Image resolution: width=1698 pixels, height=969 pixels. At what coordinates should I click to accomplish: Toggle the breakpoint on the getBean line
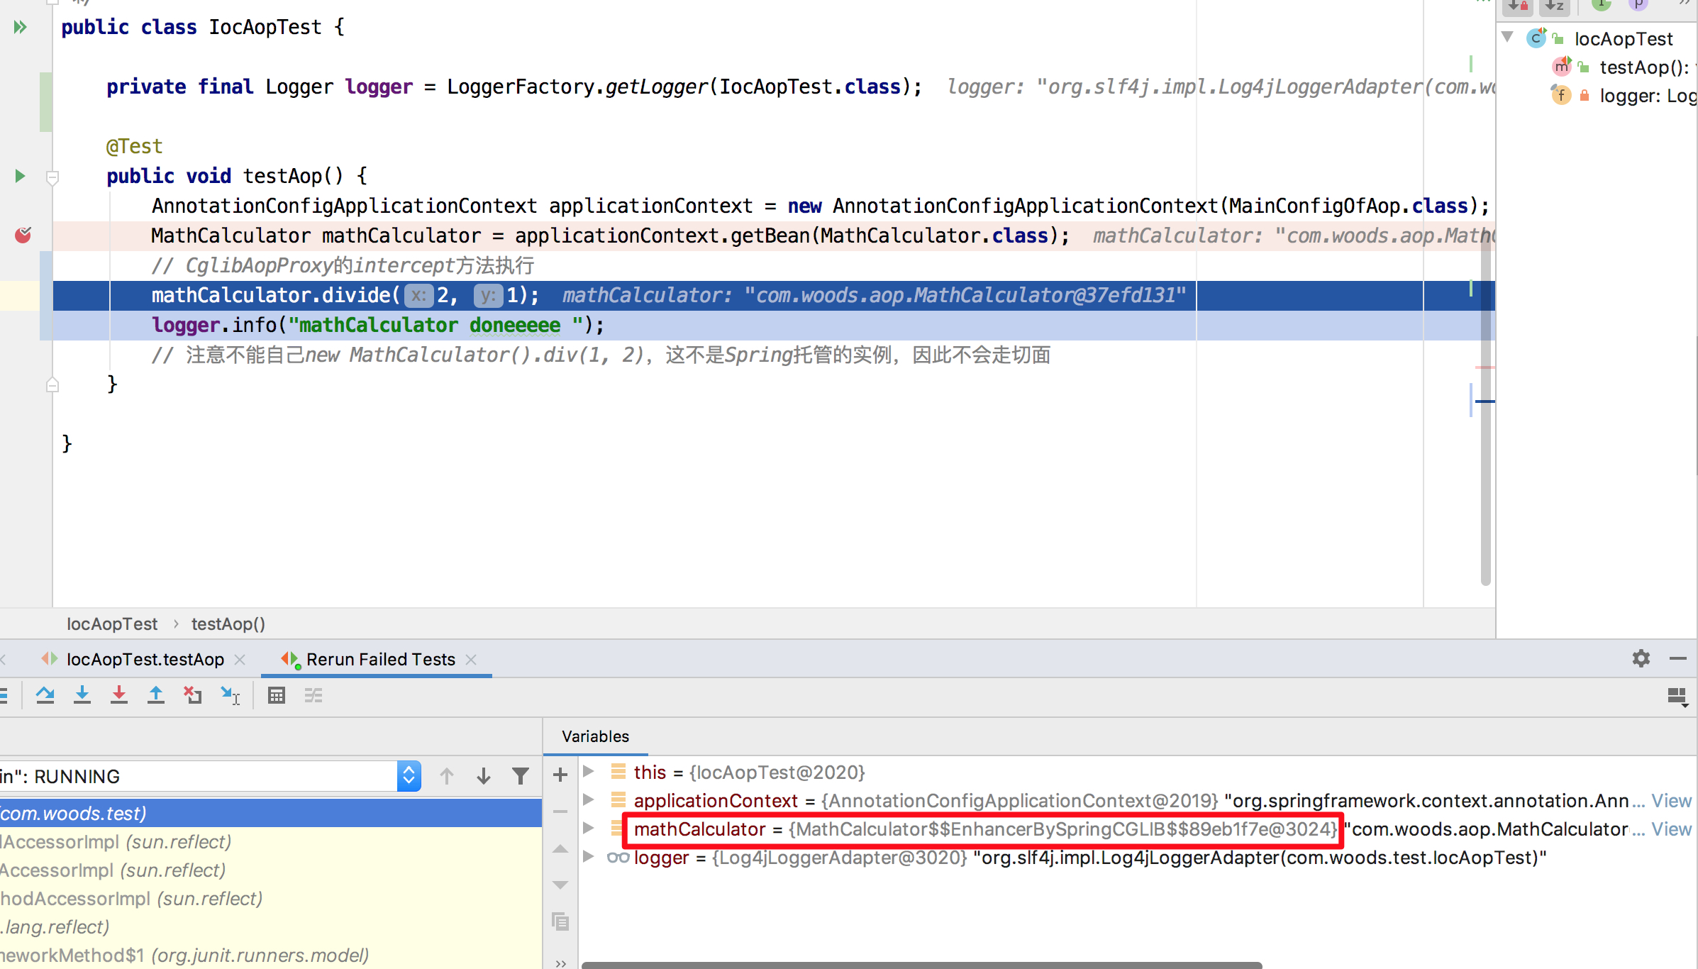[23, 235]
